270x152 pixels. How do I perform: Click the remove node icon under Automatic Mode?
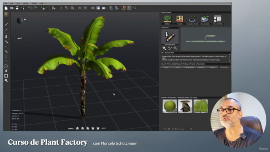coord(164,48)
